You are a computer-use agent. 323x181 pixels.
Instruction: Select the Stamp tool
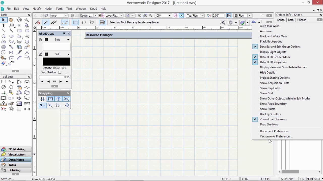pyautogui.click(x=11, y=104)
